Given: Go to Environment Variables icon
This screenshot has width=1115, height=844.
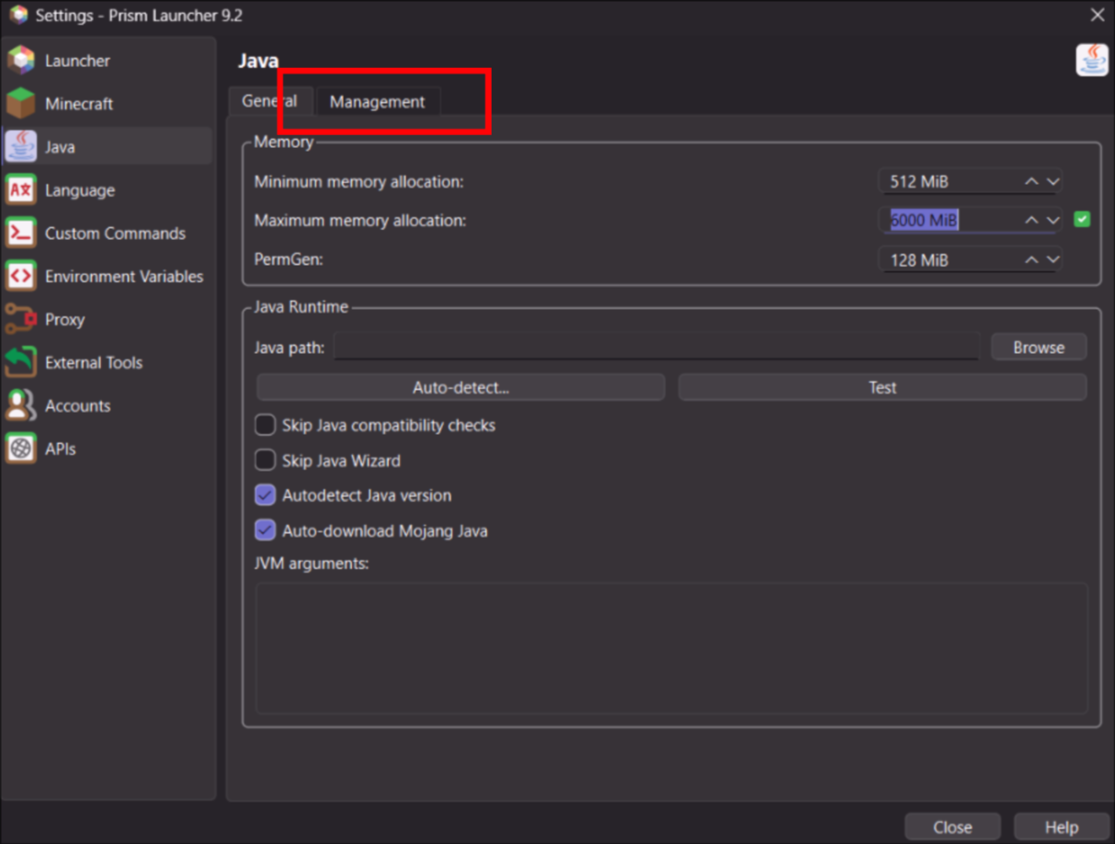Looking at the screenshot, I should pyautogui.click(x=21, y=277).
